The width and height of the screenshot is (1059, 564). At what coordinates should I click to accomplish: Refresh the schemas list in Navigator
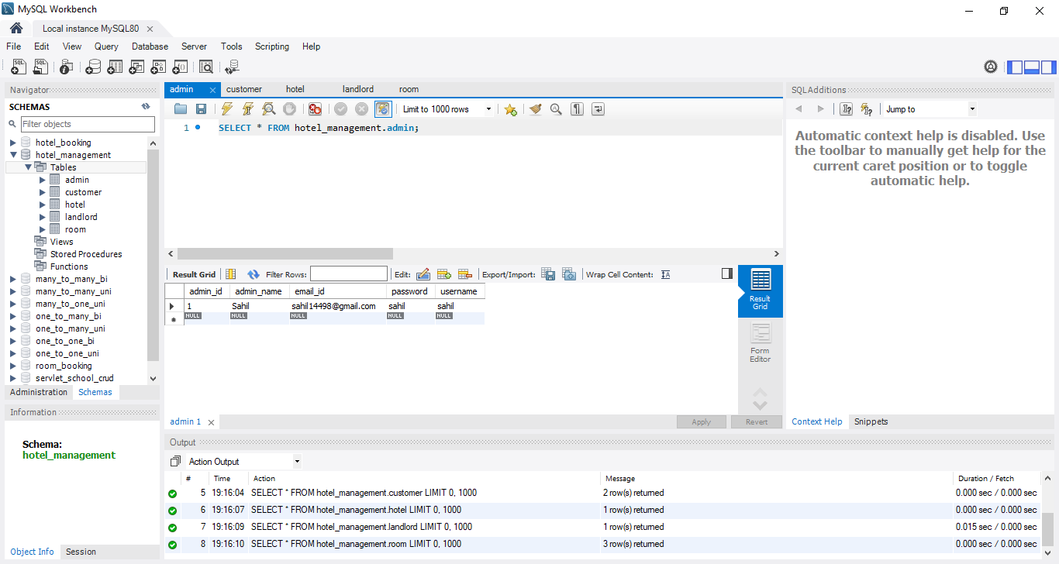[146, 107]
